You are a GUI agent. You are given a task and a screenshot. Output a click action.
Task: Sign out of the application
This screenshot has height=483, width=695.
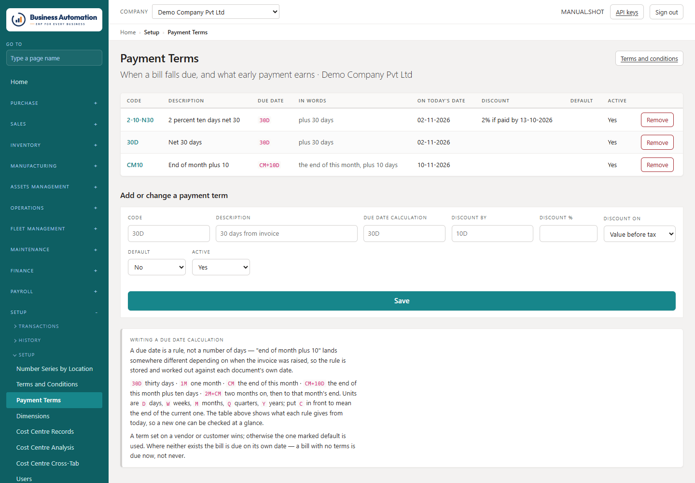pos(667,12)
